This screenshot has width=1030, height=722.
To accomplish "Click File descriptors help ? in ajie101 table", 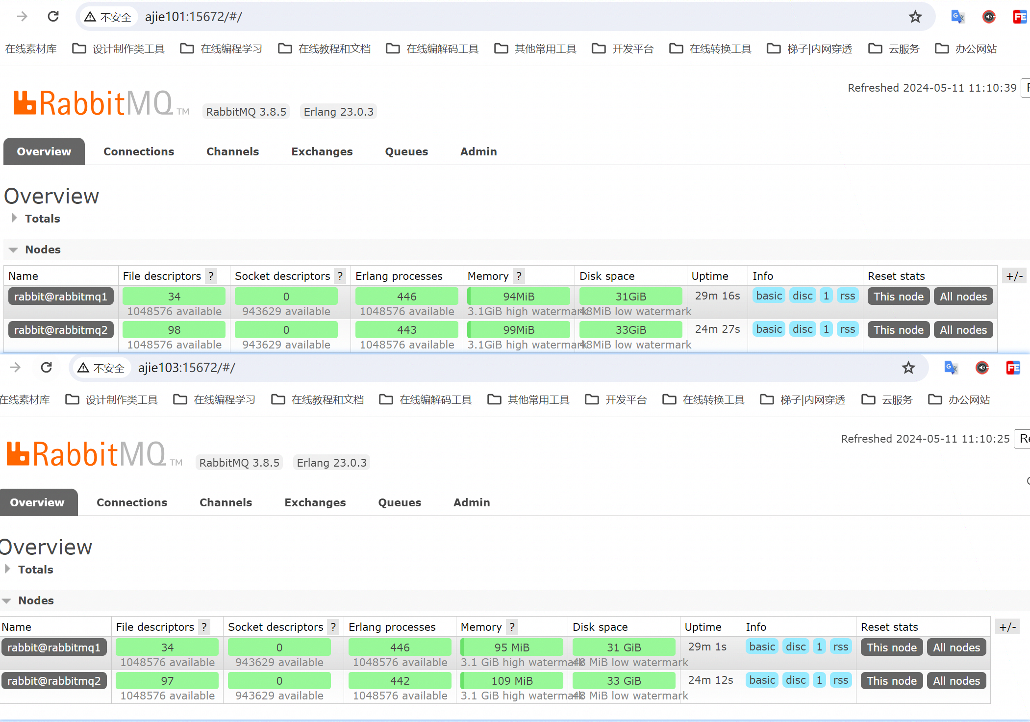I will pyautogui.click(x=211, y=276).
